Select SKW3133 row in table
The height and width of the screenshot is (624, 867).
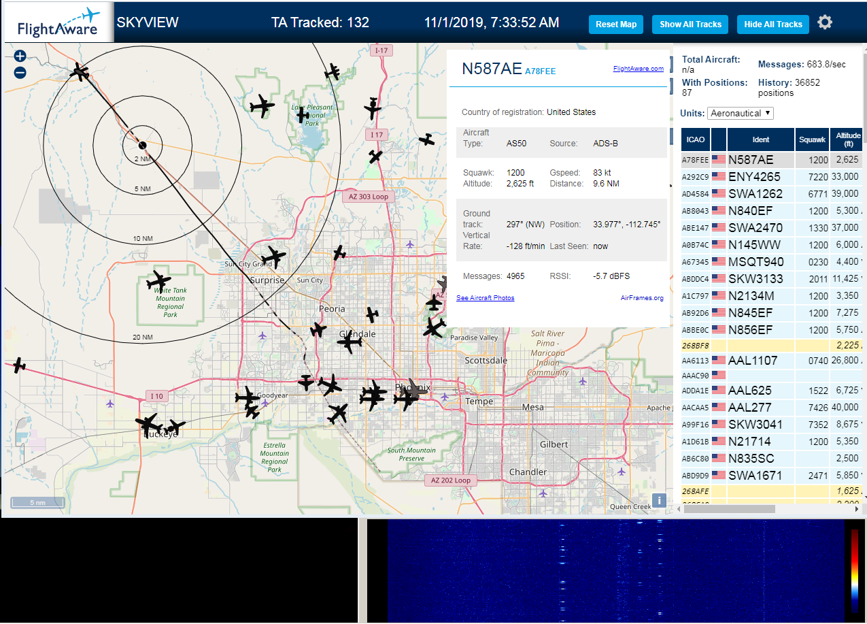coord(772,279)
